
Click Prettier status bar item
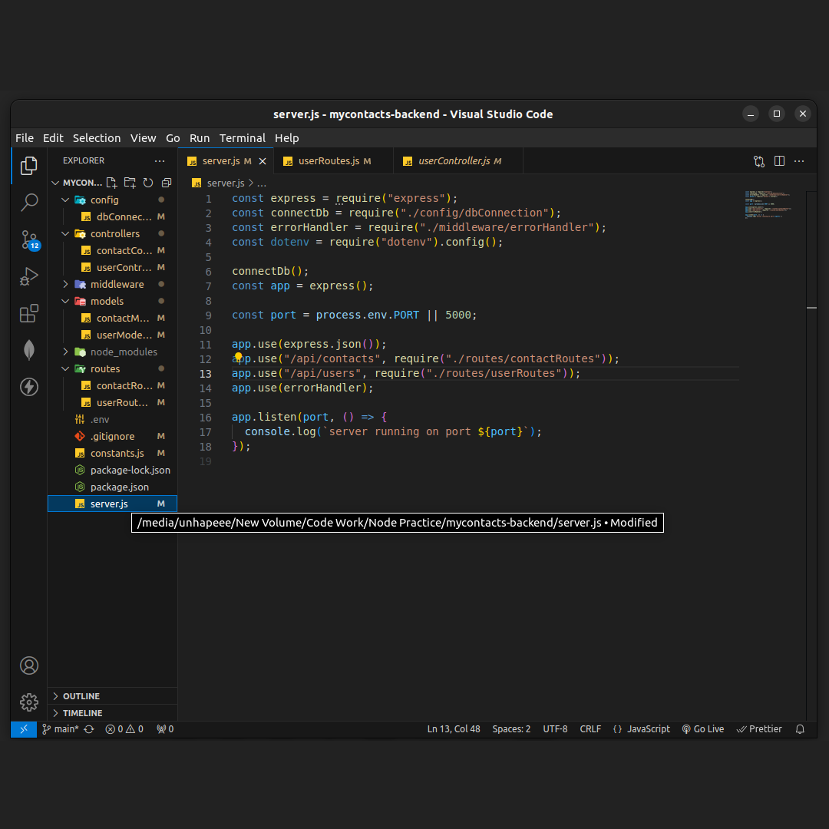point(759,729)
